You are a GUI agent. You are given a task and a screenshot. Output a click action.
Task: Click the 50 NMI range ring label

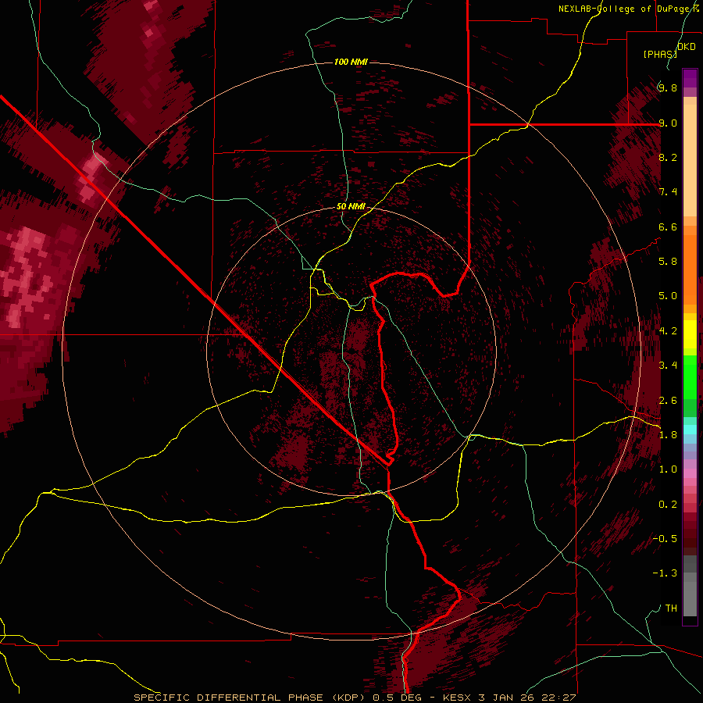[x=351, y=207]
